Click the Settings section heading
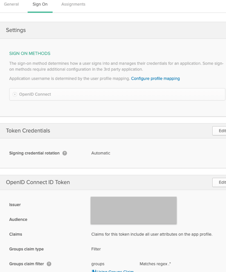 [x=16, y=30]
